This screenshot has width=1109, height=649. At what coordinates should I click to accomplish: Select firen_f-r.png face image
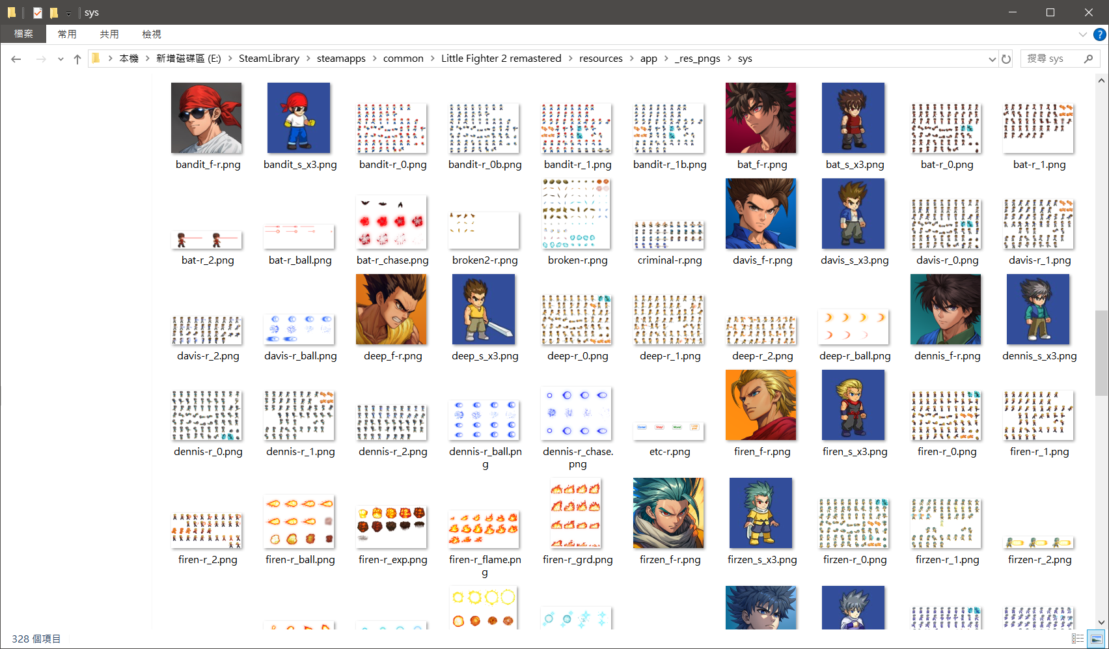[761, 405]
